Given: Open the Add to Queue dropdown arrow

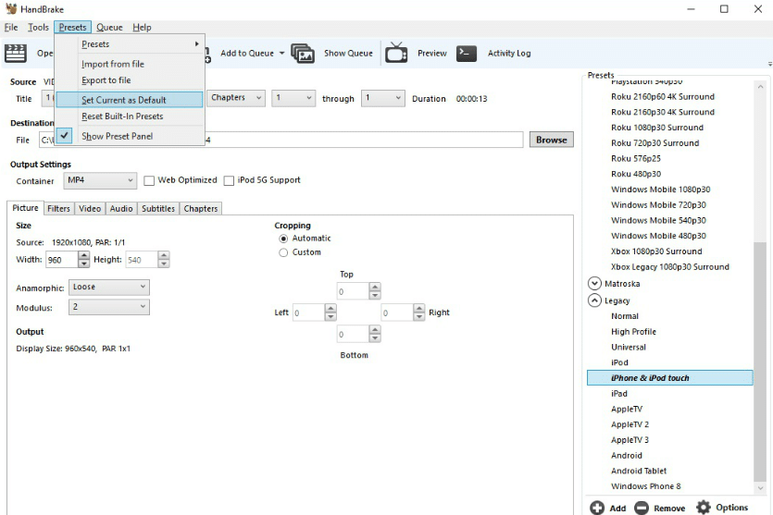Looking at the screenshot, I should (282, 54).
